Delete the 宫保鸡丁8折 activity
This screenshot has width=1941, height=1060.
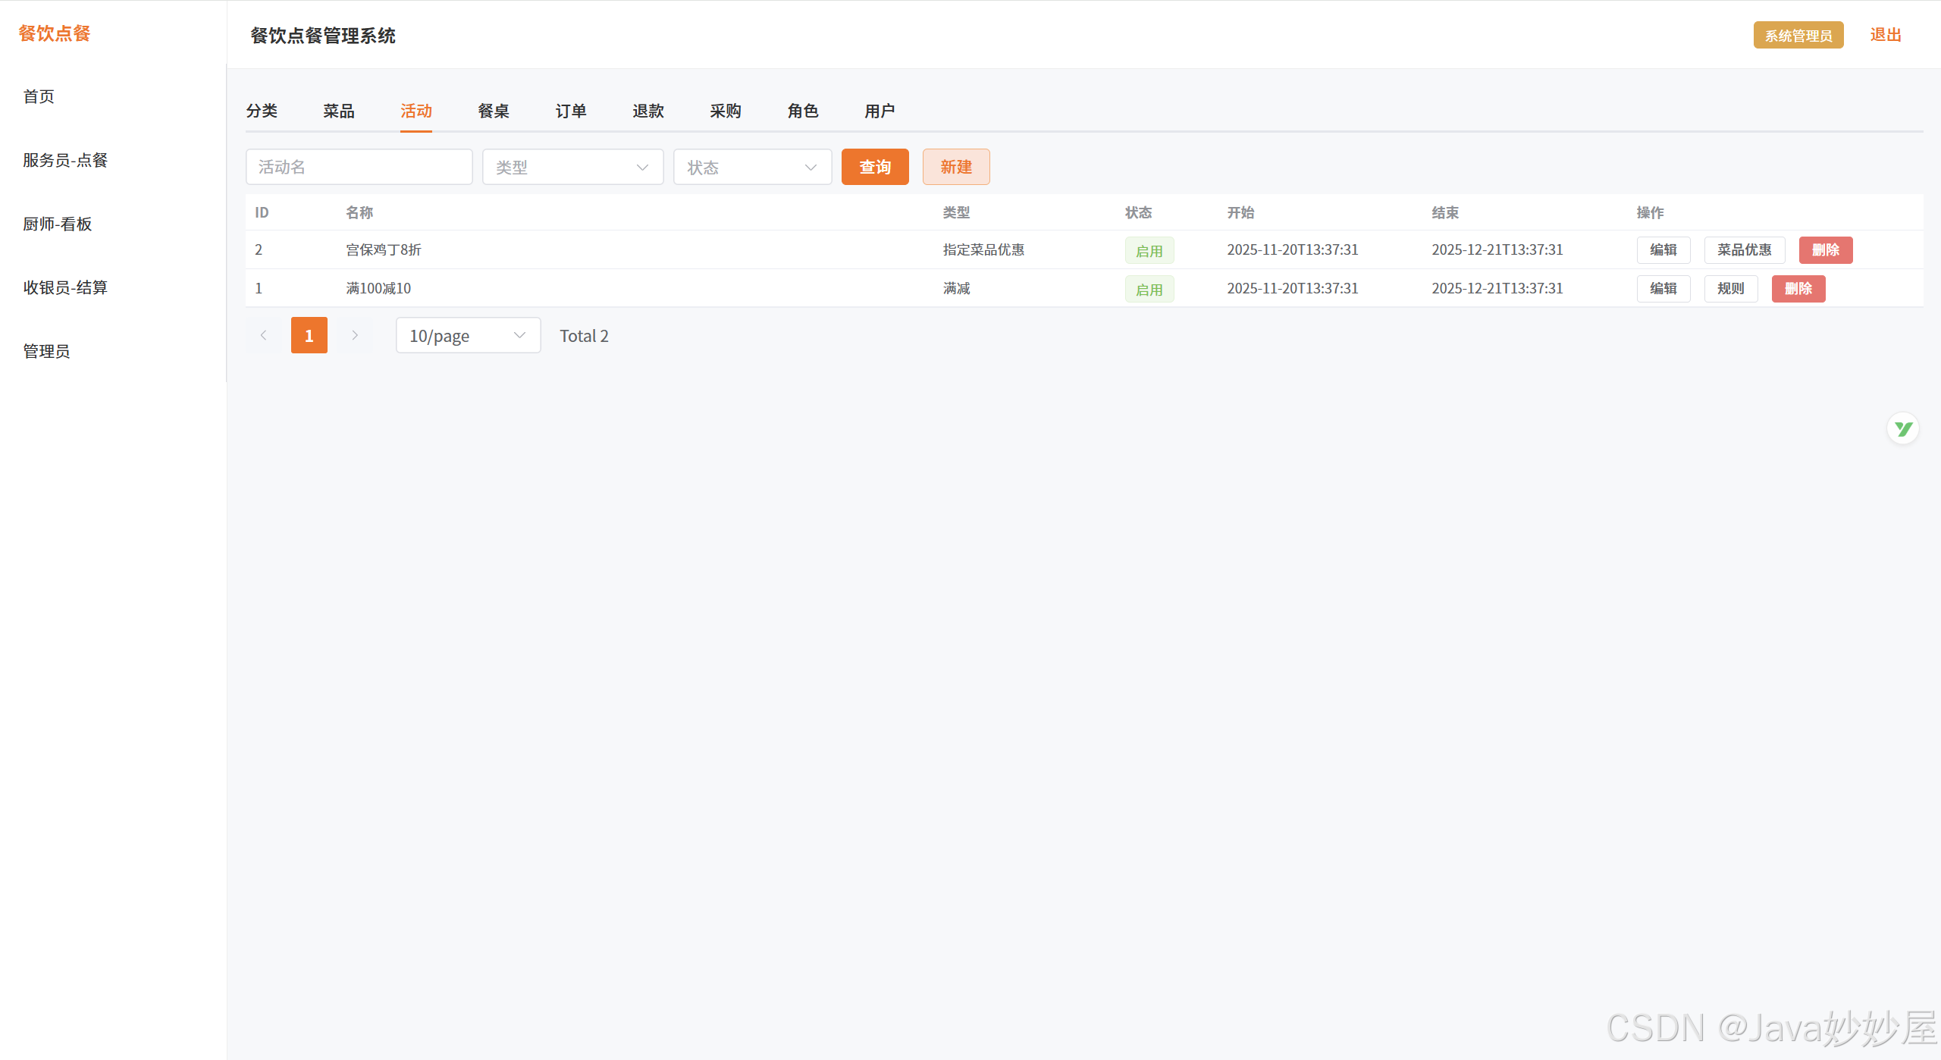[x=1825, y=250]
